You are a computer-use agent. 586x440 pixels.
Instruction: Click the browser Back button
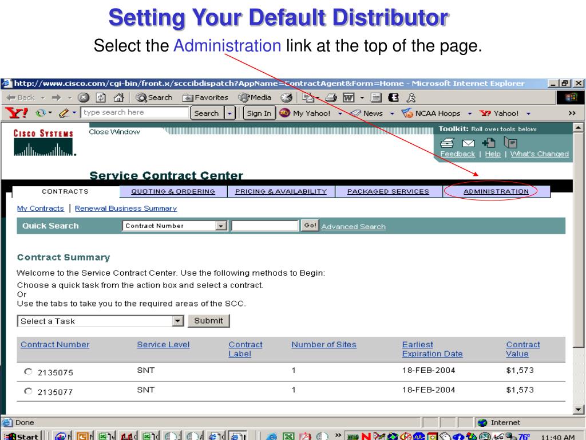pyautogui.click(x=21, y=97)
